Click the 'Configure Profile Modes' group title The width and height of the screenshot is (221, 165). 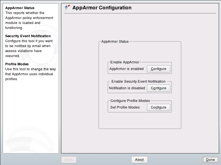(130, 101)
